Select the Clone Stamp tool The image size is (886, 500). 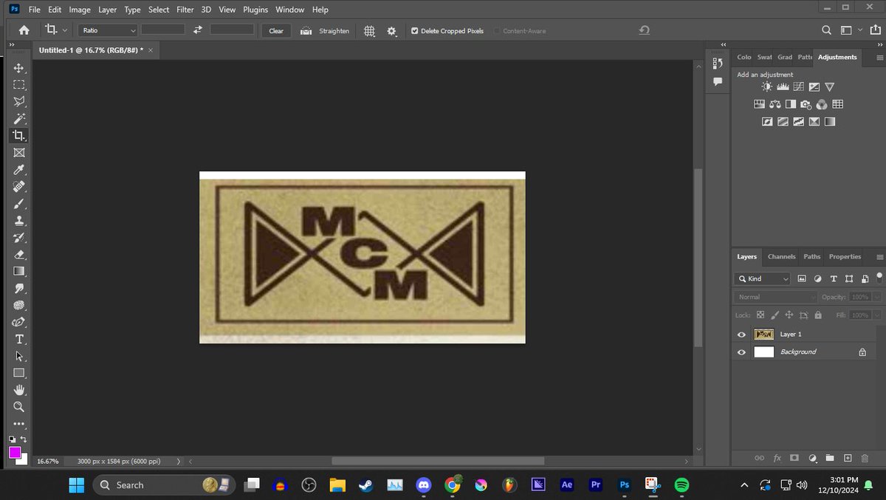pos(19,220)
